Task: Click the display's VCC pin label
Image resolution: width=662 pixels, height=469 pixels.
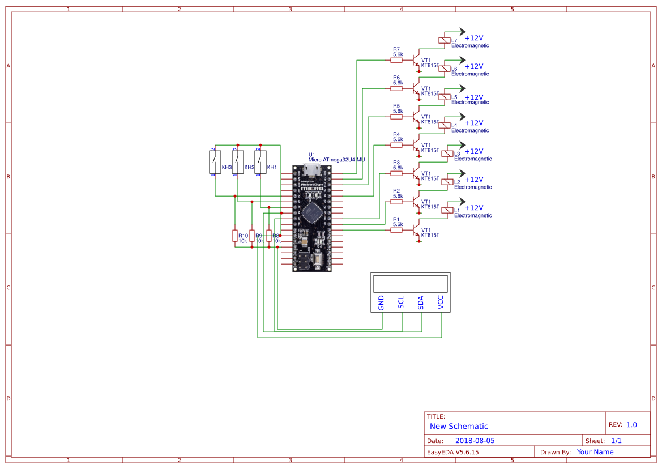Action: tap(441, 303)
